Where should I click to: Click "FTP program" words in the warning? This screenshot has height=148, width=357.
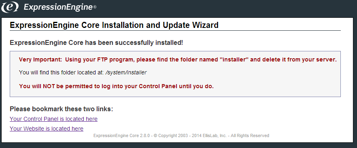[115, 59]
